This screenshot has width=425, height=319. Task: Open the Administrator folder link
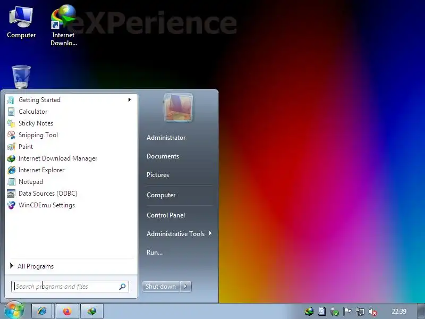tap(166, 138)
